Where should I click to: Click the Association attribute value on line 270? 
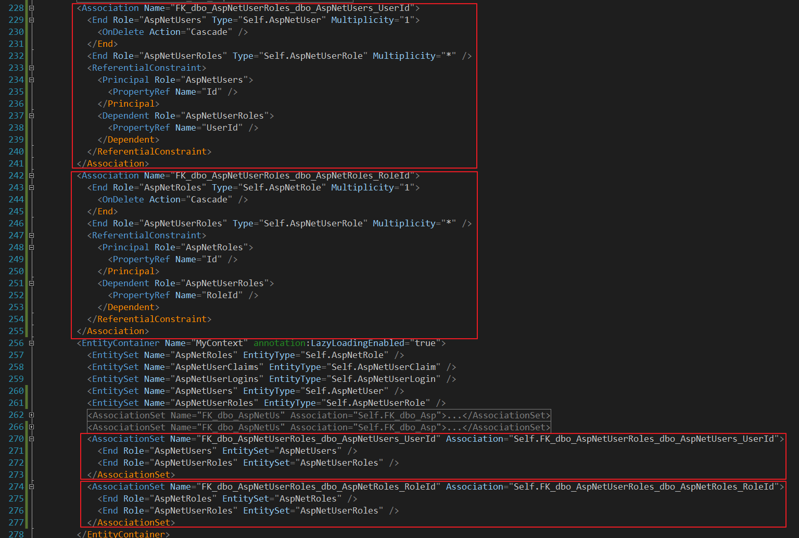[644, 439]
